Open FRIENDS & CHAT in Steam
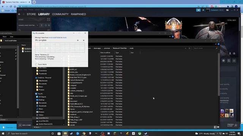Image resolution: width=243 pixels, height=136 pixels. (232, 125)
